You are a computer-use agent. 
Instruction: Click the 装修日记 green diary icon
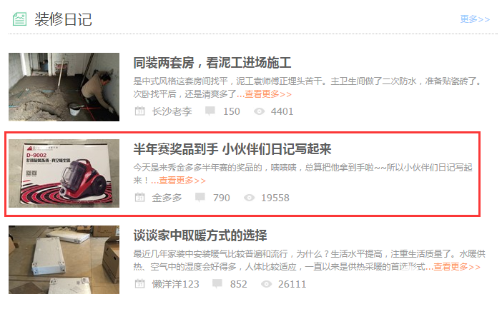(19, 19)
